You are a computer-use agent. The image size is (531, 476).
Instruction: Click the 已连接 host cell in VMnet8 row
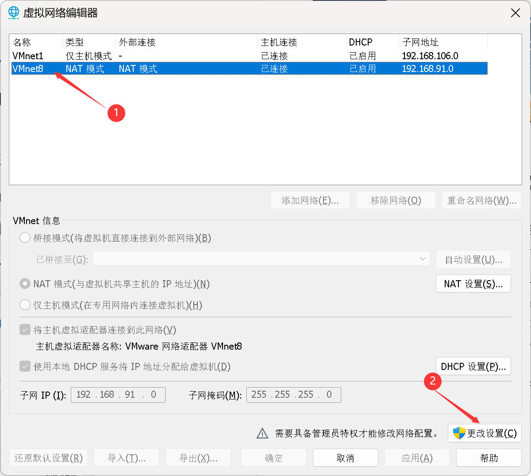(274, 69)
